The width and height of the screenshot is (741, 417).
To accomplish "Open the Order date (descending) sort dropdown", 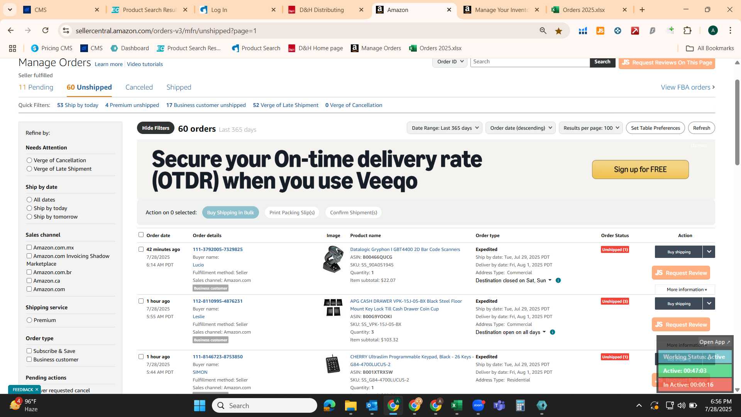I will tap(520, 128).
